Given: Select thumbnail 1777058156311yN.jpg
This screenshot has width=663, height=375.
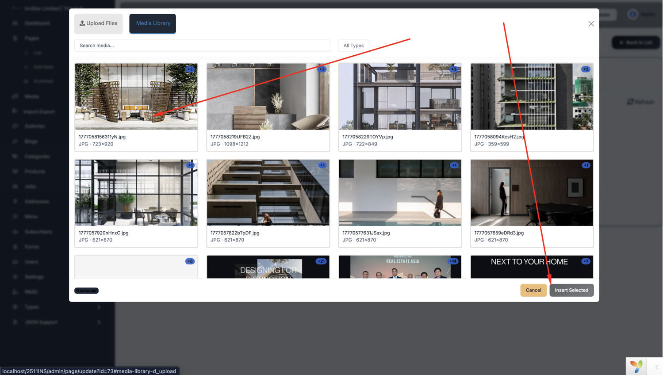Looking at the screenshot, I should [x=136, y=96].
